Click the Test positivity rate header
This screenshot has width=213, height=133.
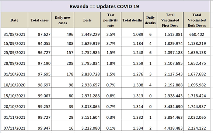[x=111, y=20]
